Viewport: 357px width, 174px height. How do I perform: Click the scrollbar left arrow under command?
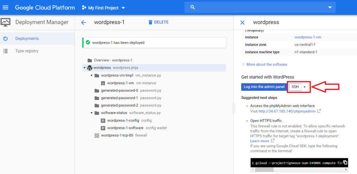[252, 170]
